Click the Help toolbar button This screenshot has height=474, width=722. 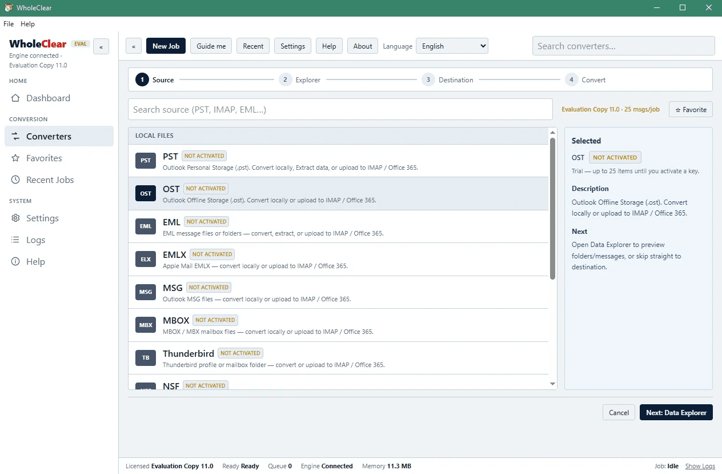[329, 46]
